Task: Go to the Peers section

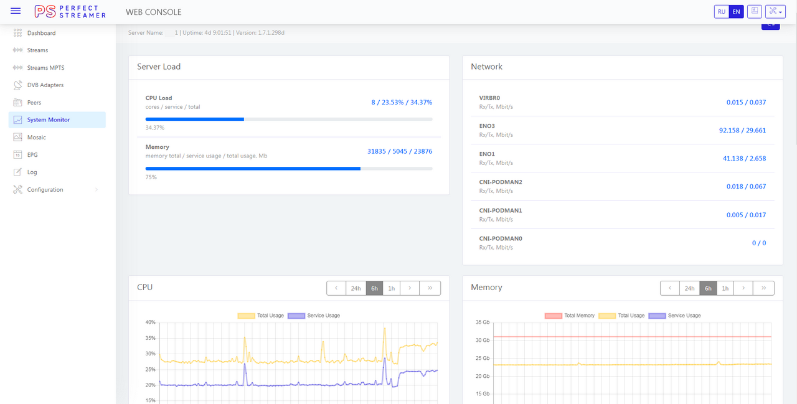Action: pyautogui.click(x=34, y=103)
